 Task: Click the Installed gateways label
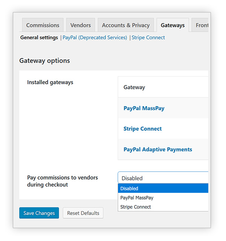click(x=50, y=82)
